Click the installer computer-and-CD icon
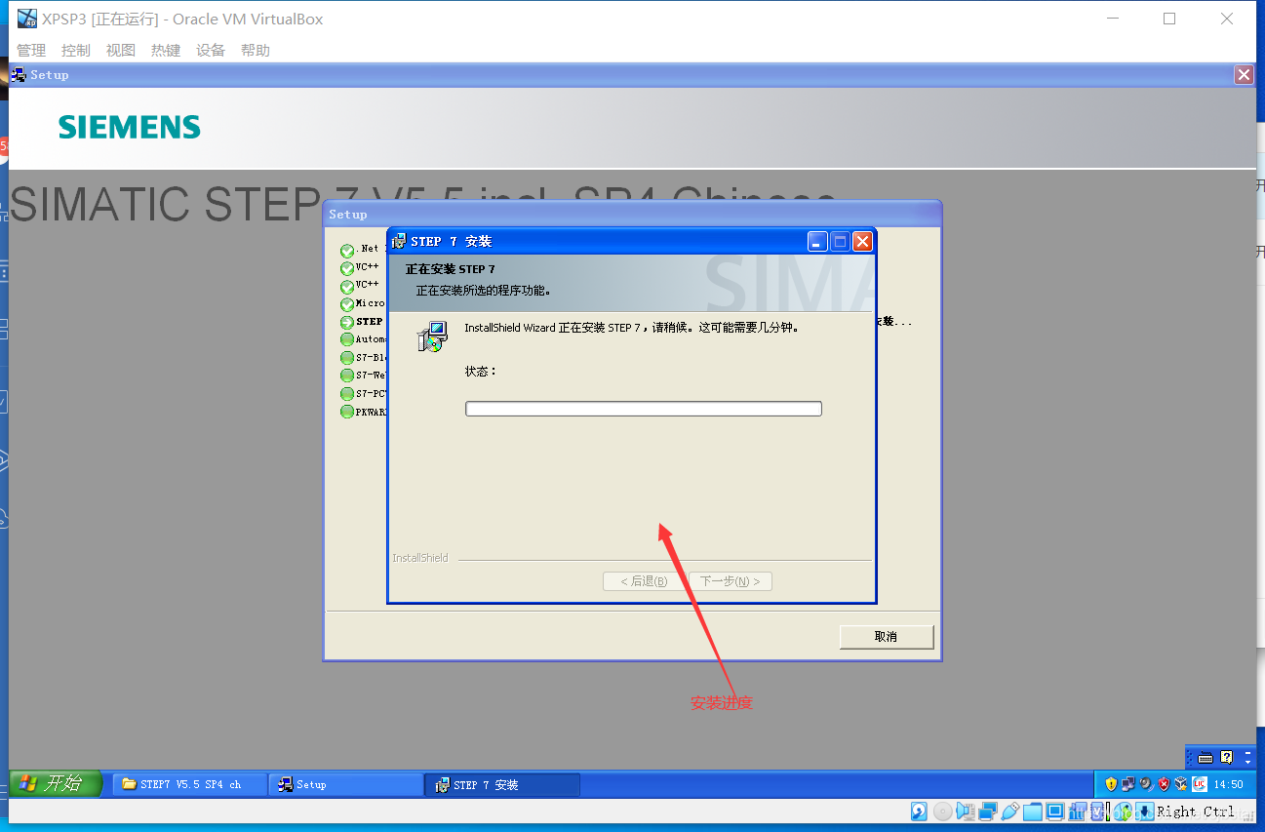 pyautogui.click(x=432, y=337)
